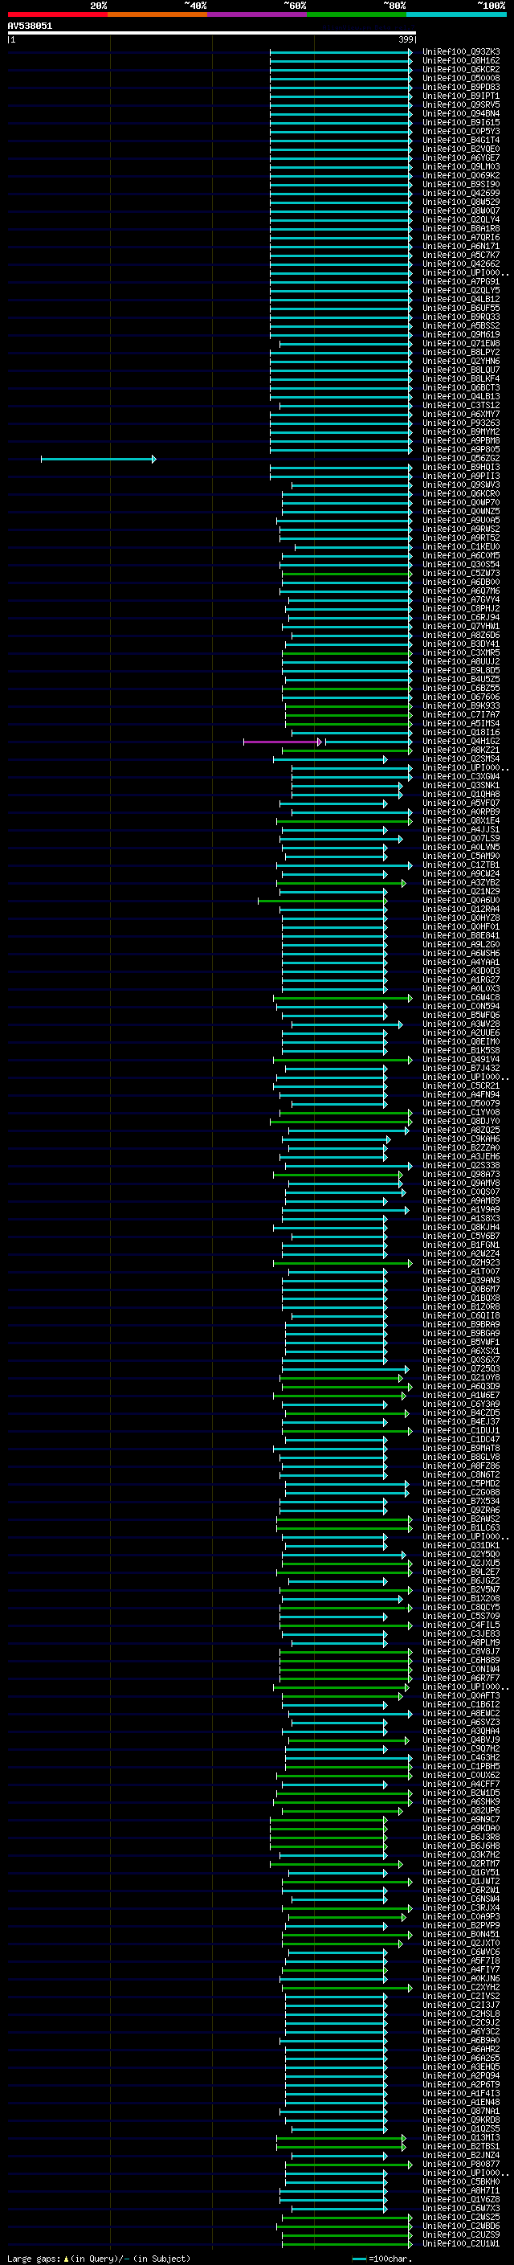Click label UniRef100_O42699
The width and height of the screenshot is (514, 2265).
(460, 194)
